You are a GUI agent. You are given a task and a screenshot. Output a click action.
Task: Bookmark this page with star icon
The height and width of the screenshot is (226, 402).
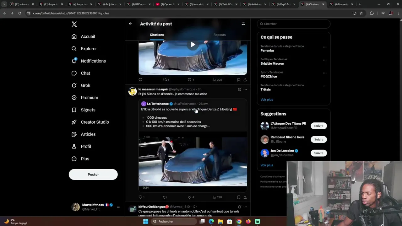pos(361,13)
